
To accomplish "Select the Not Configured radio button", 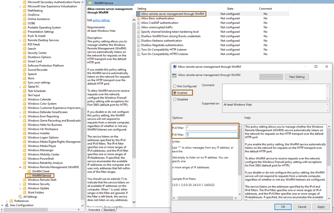I will pyautogui.click(x=175, y=86).
